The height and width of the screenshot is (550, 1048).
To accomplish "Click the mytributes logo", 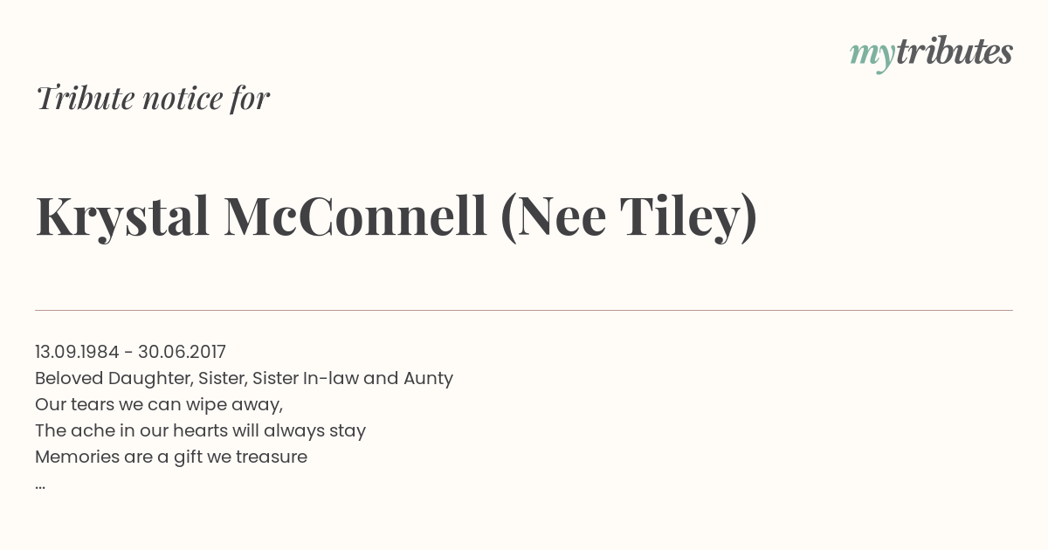I will 931,54.
